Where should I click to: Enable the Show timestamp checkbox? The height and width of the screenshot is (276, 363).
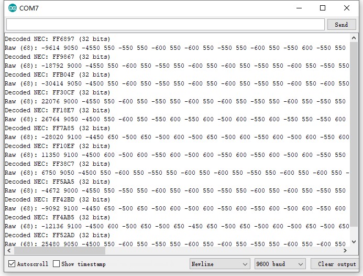click(x=56, y=264)
